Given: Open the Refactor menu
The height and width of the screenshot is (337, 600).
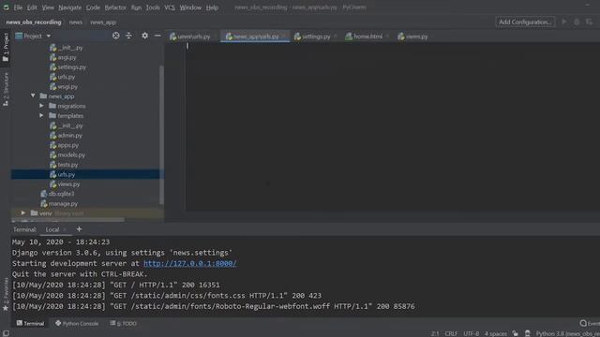Looking at the screenshot, I should [x=115, y=7].
